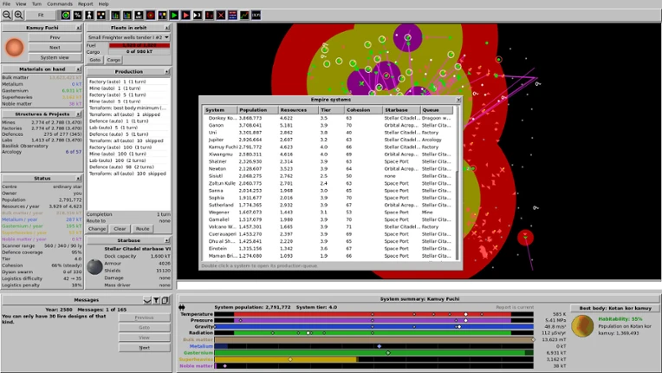Zoom out the star map

tap(7, 16)
